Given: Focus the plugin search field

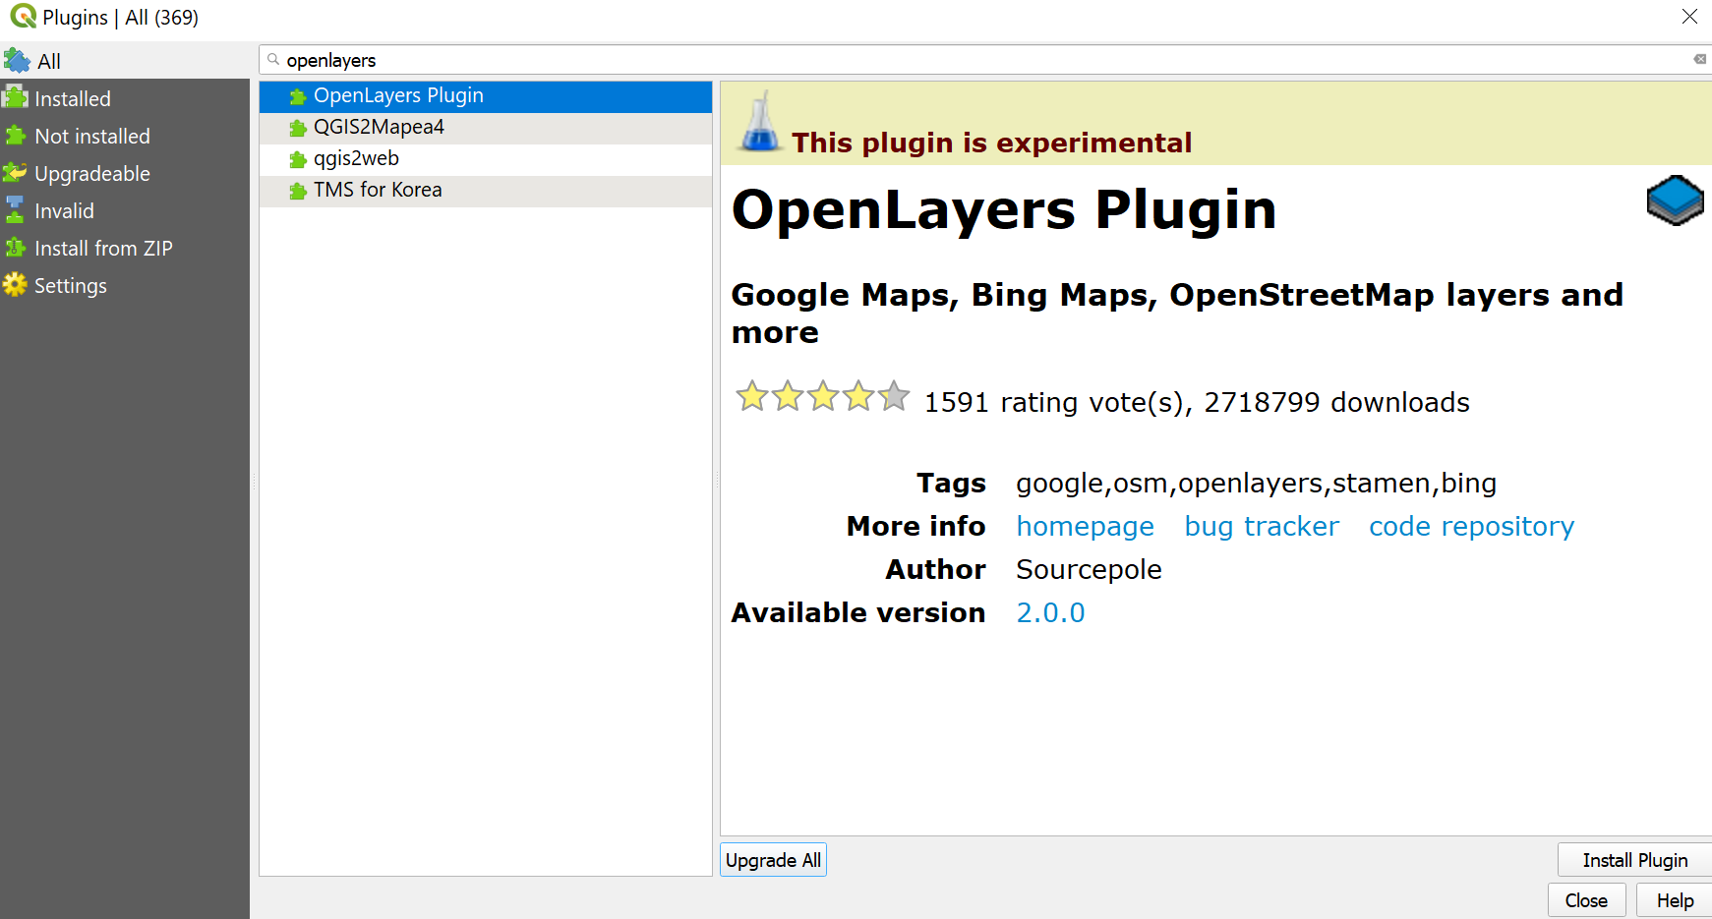Looking at the screenshot, I should tap(984, 60).
